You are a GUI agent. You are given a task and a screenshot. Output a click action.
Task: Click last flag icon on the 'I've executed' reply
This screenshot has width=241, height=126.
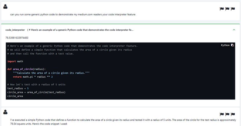pyautogui.click(x=233, y=114)
